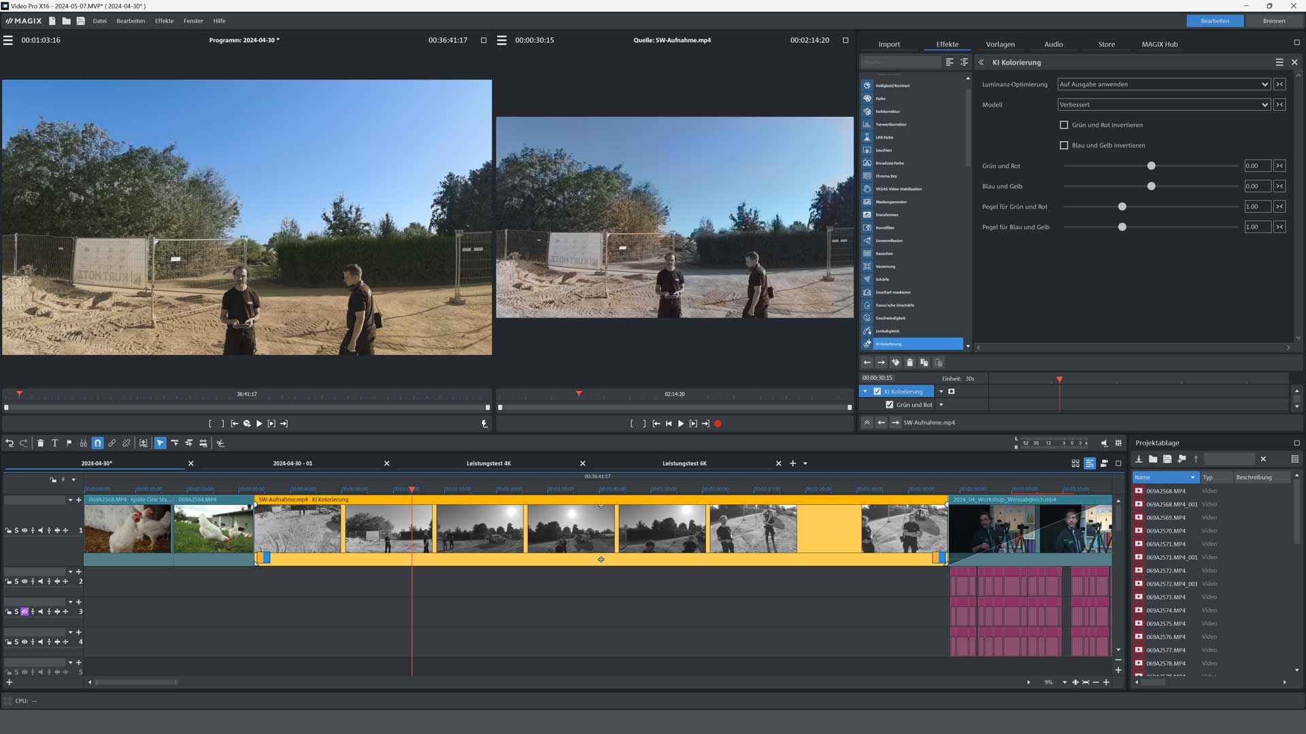Click the Brennen button
This screenshot has height=734, width=1306.
1273,21
